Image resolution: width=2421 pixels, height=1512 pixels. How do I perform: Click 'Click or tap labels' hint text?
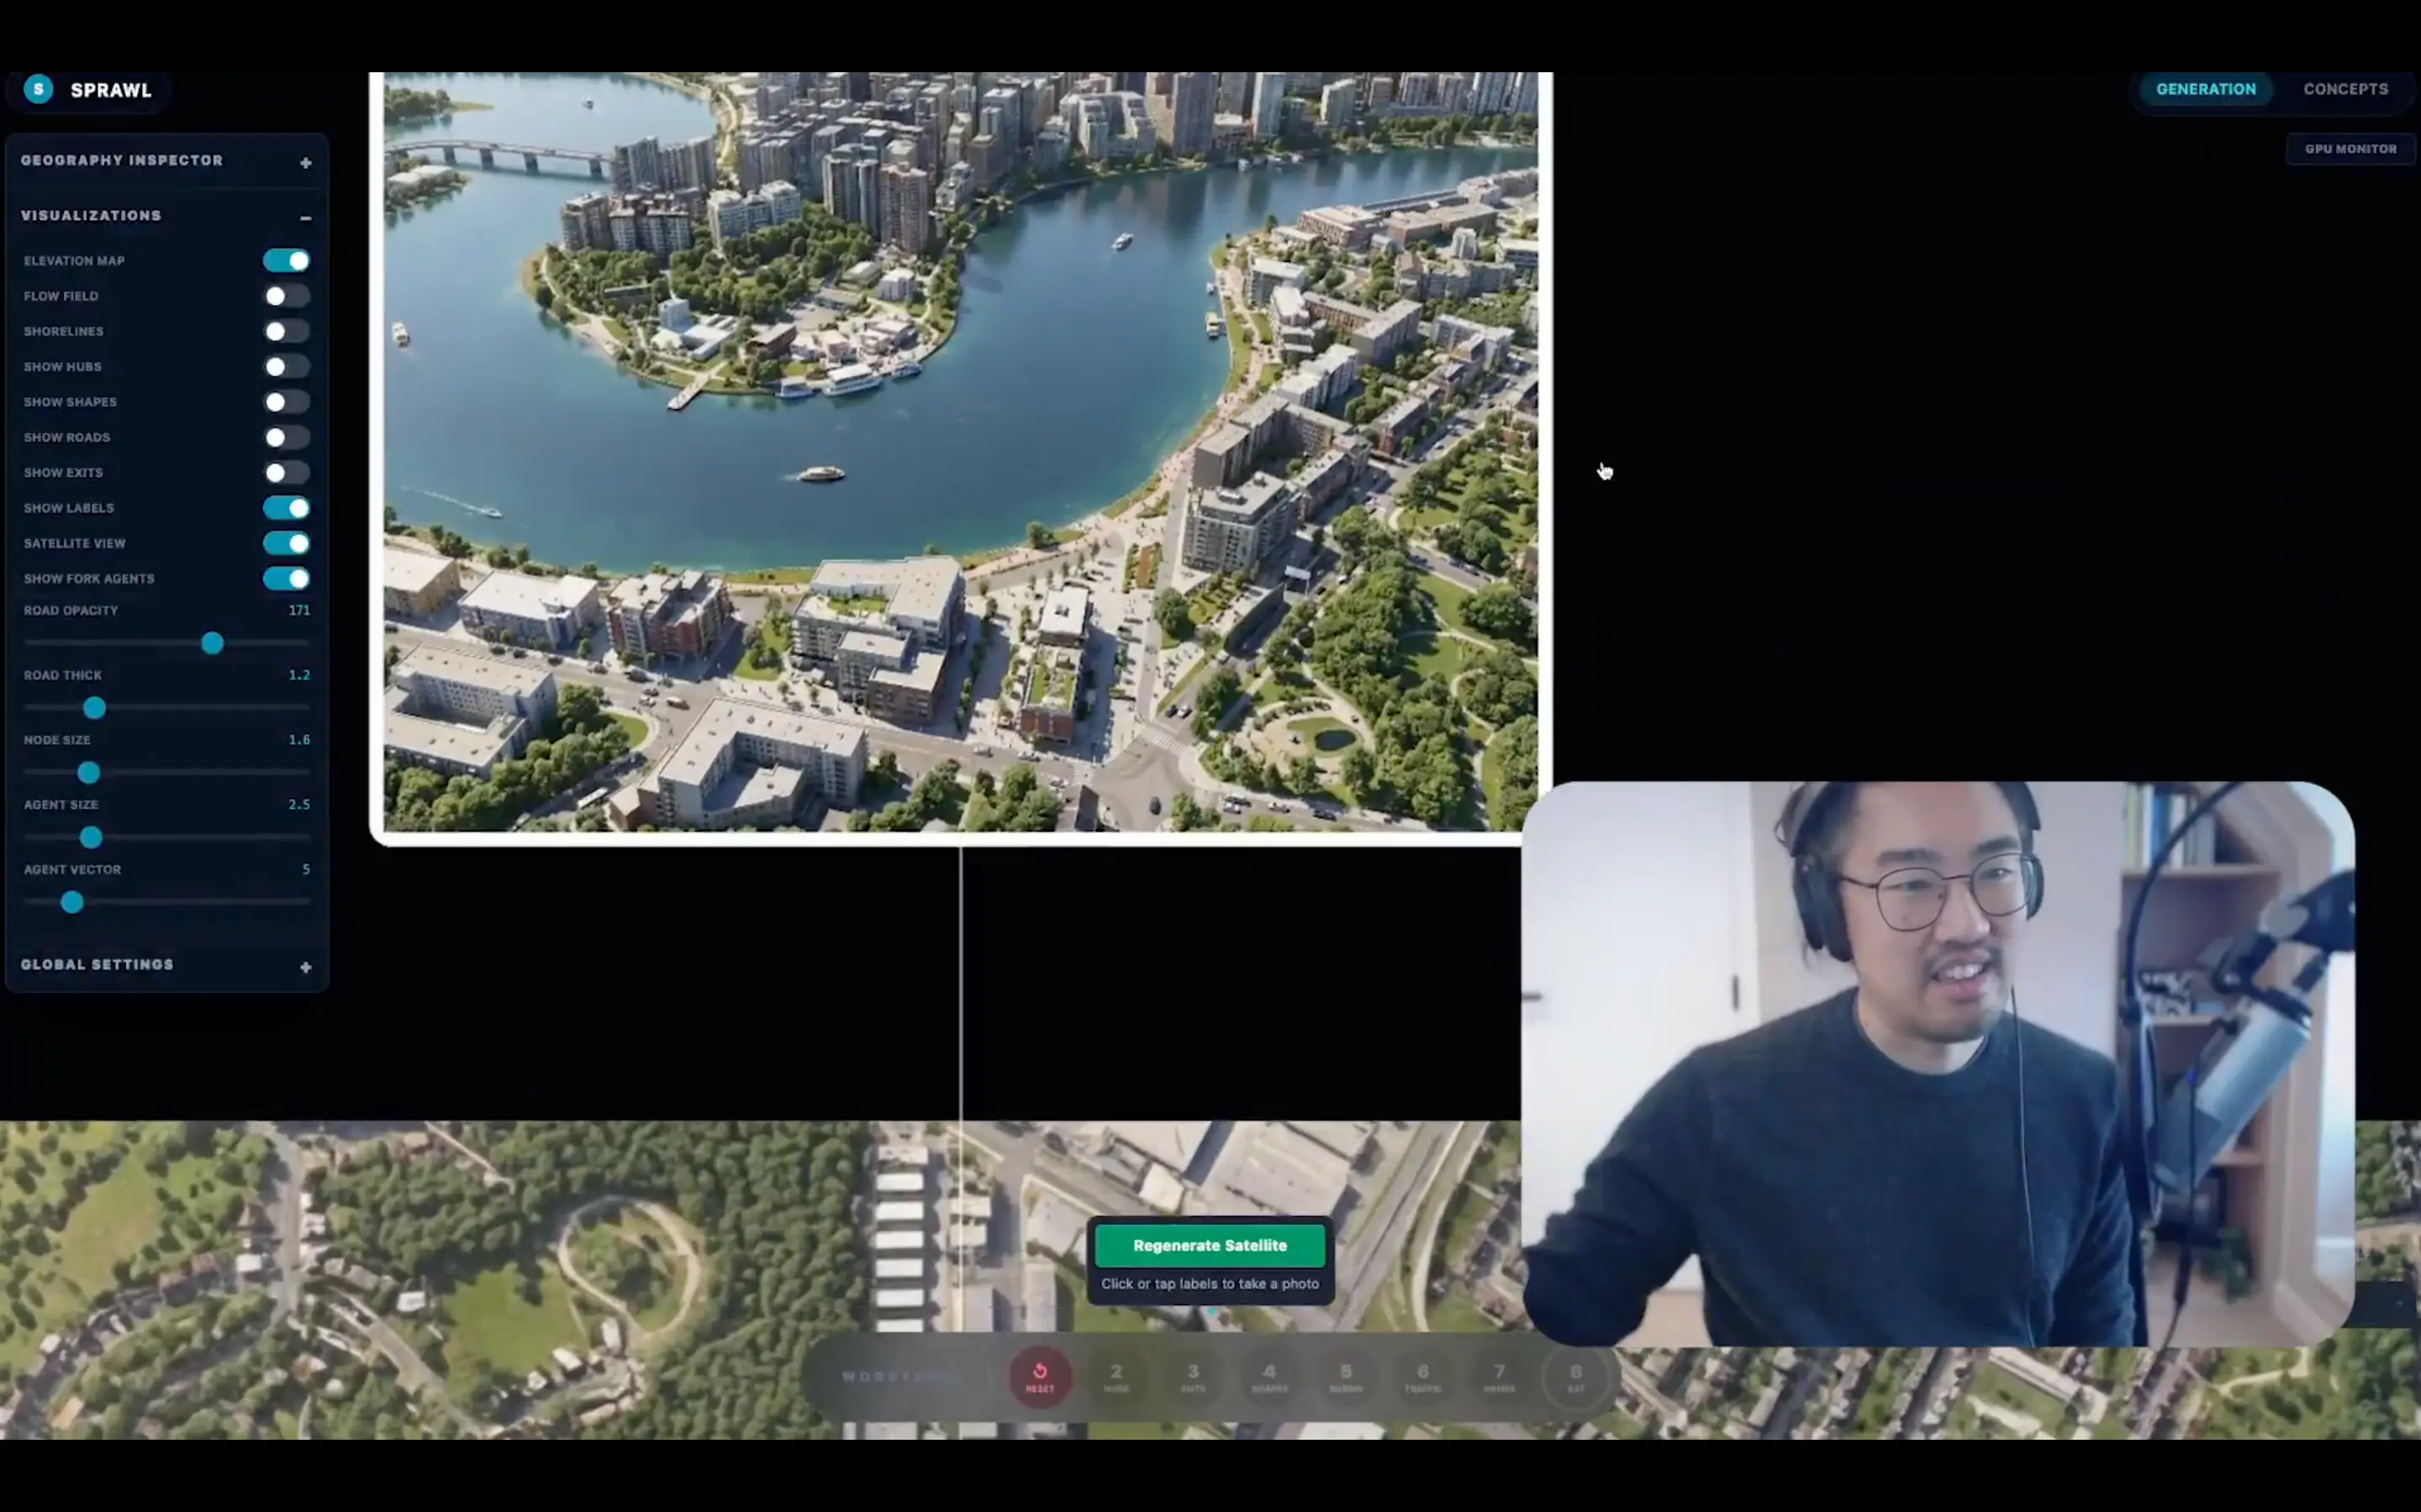(1210, 1284)
